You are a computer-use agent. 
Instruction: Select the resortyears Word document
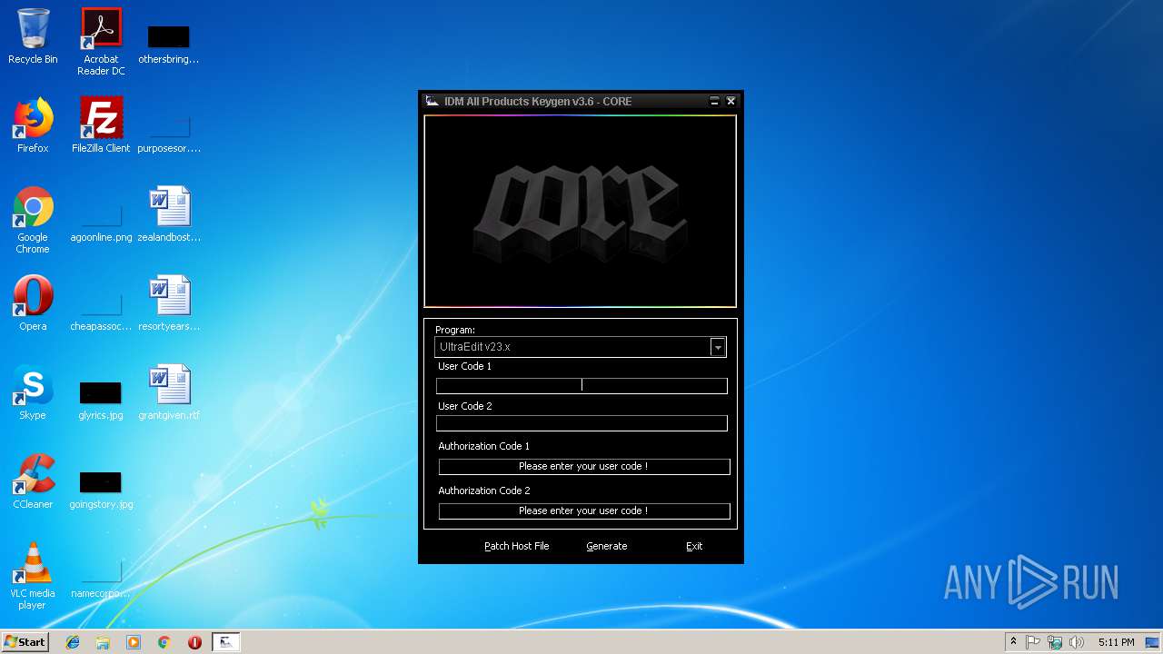[x=169, y=303]
